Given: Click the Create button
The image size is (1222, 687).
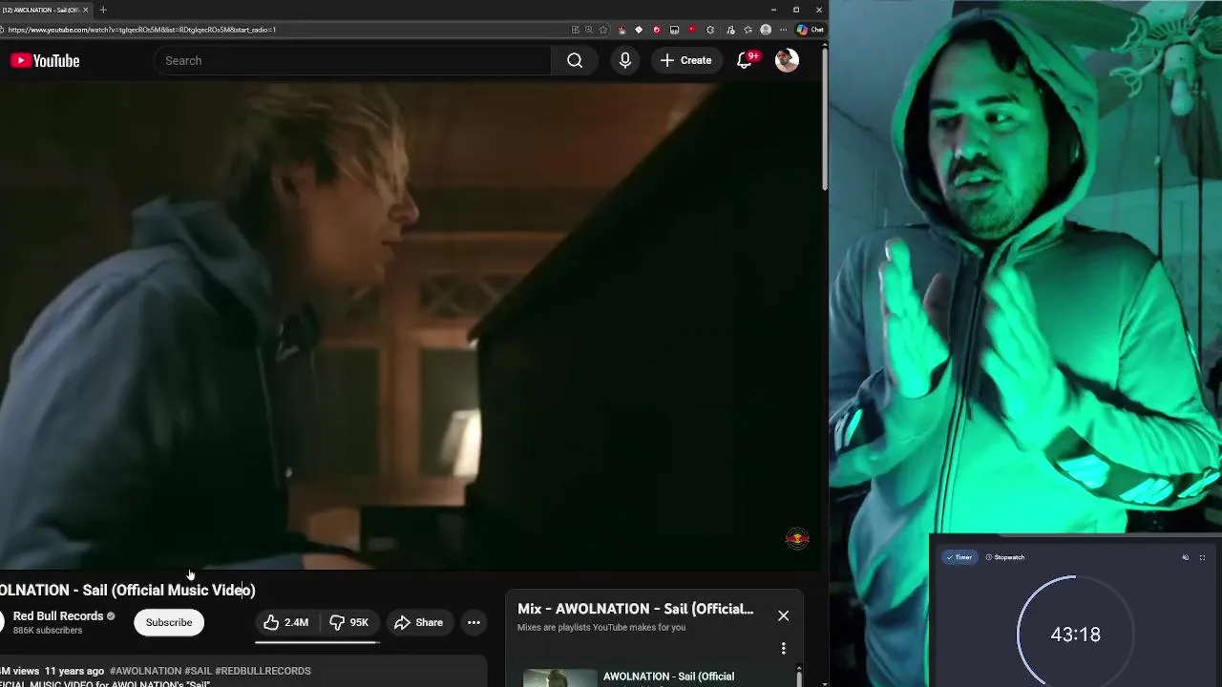Looking at the screenshot, I should point(685,60).
